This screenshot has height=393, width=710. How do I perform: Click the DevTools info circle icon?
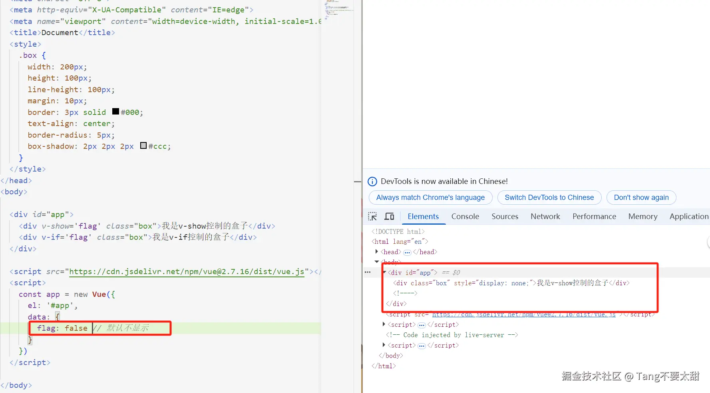pos(372,182)
